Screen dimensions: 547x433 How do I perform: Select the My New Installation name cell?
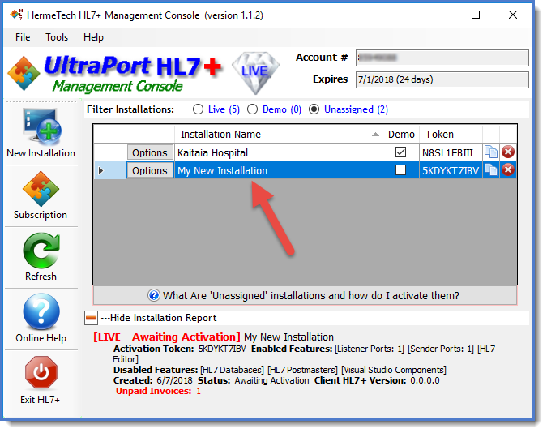pos(278,170)
